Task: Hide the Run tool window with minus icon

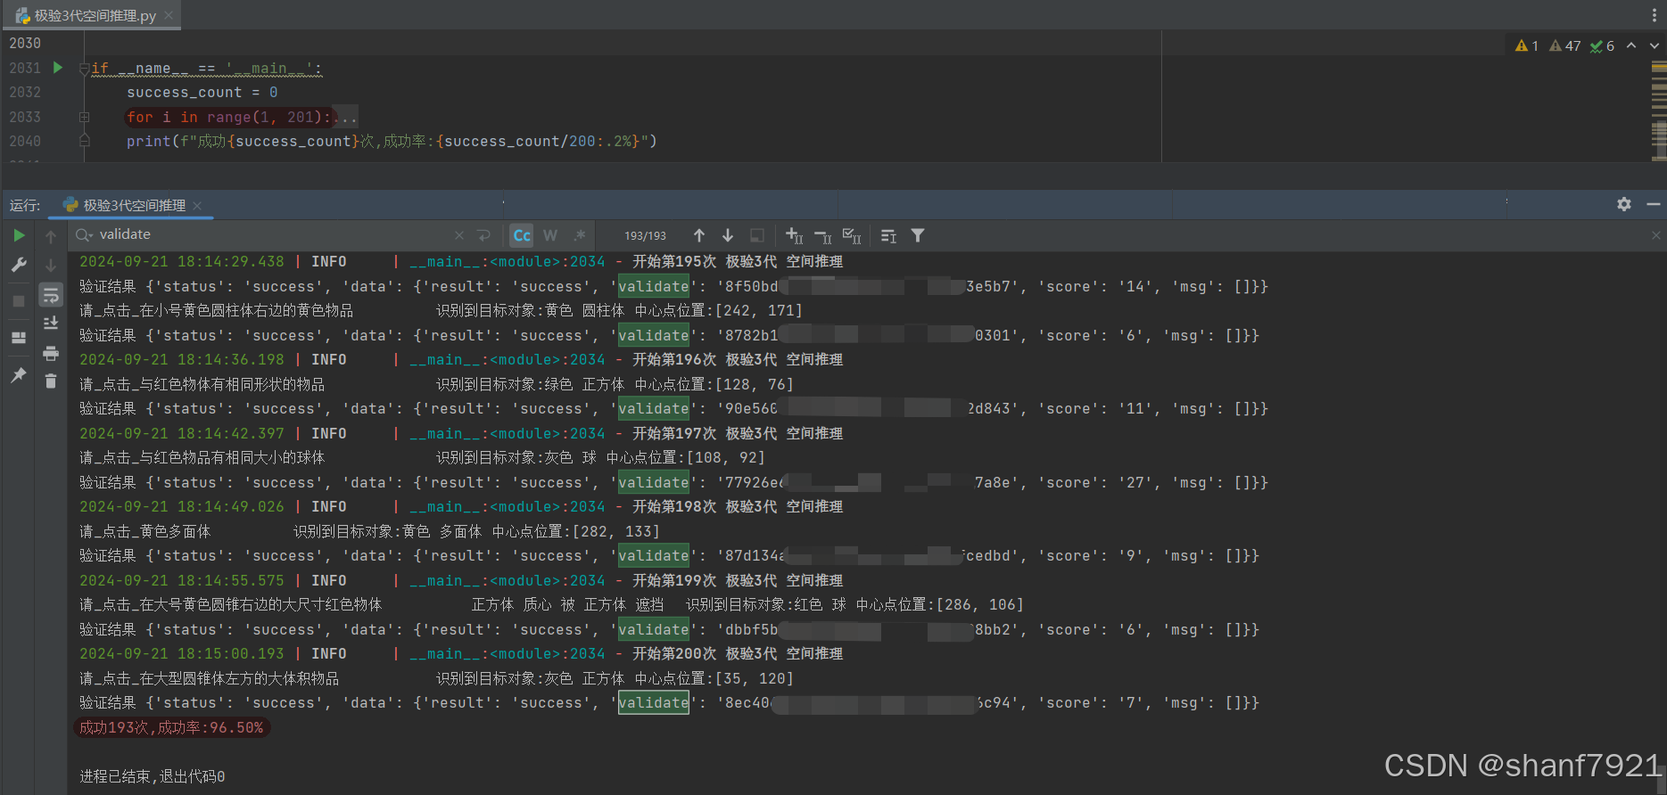Action: [x=1653, y=204]
